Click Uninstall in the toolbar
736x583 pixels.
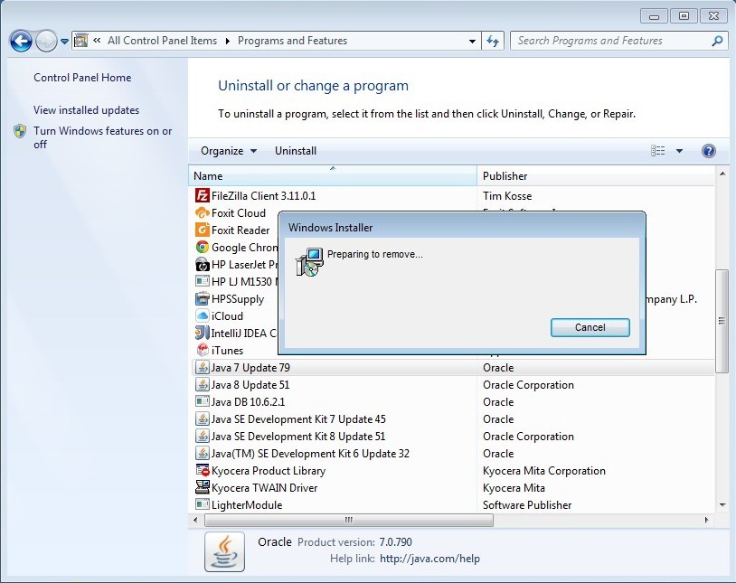tap(296, 151)
